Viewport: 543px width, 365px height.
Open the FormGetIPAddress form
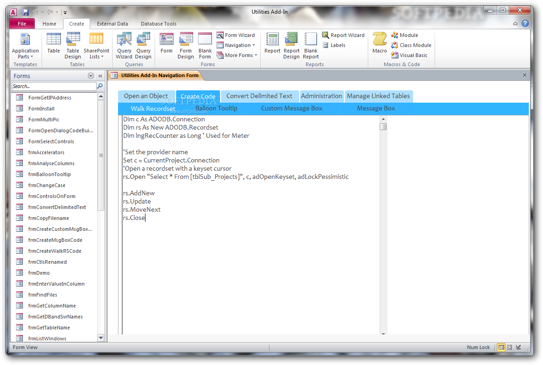(49, 98)
